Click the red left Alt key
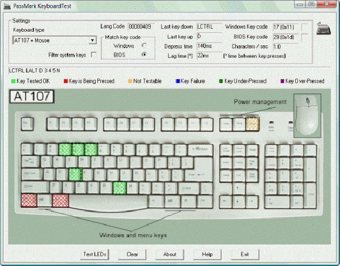This screenshot has height=266, width=340. click(x=61, y=200)
